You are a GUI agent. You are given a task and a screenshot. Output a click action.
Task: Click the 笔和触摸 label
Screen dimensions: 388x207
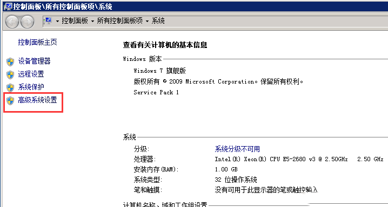coord(148,190)
